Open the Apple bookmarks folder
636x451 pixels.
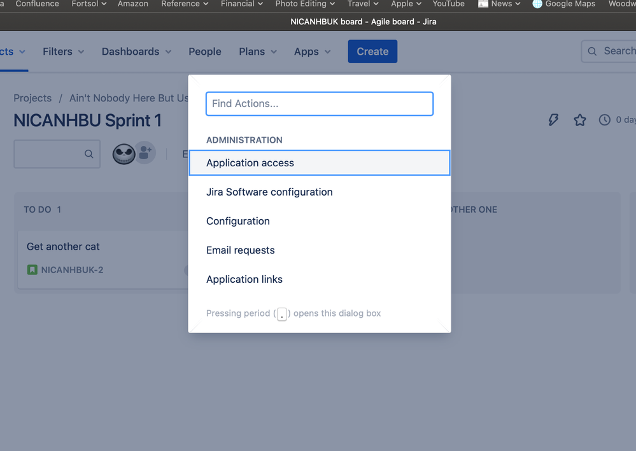pos(406,4)
